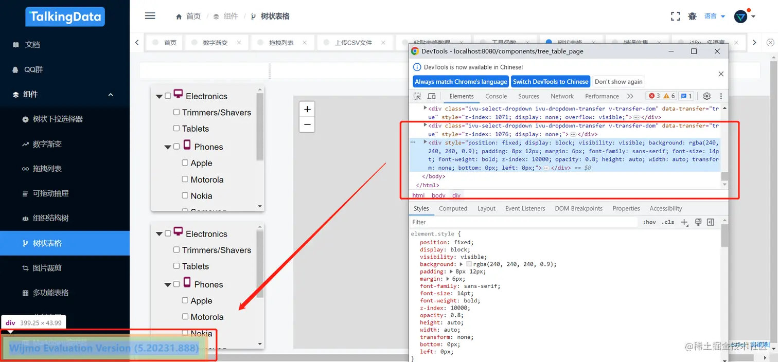Open the Event Listeners tab
This screenshot has width=778, height=362.
(x=525, y=208)
